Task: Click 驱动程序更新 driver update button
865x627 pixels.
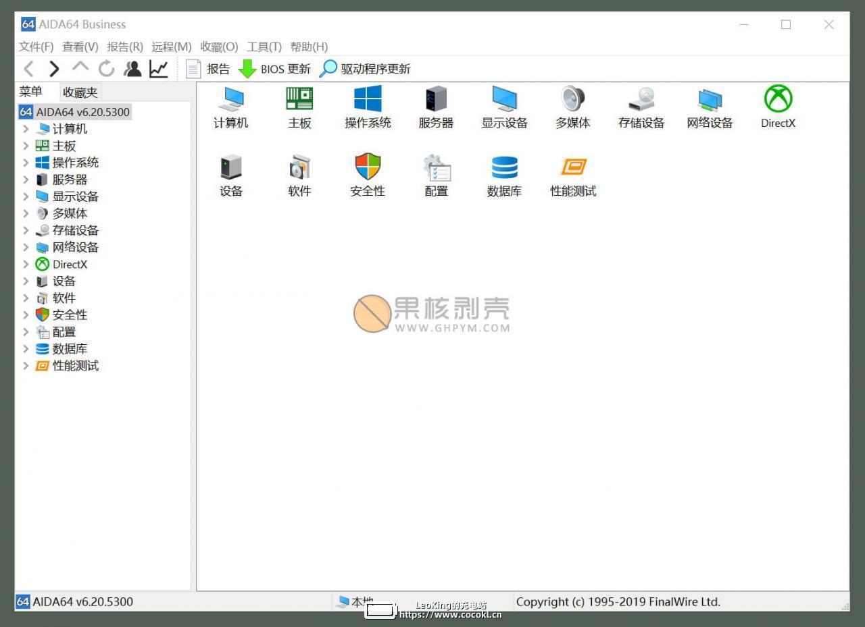Action: pyautogui.click(x=365, y=69)
